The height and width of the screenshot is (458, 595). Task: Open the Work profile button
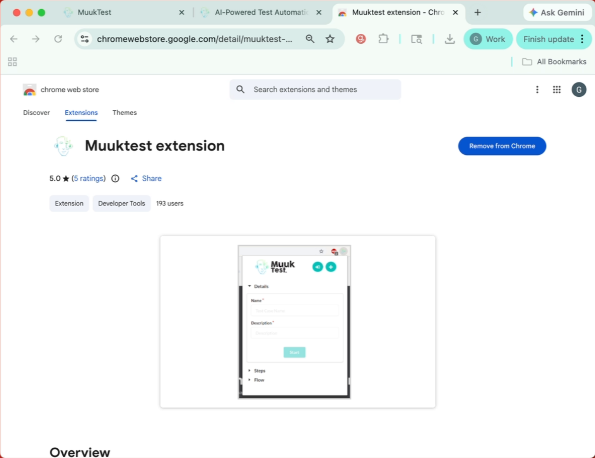click(x=488, y=39)
